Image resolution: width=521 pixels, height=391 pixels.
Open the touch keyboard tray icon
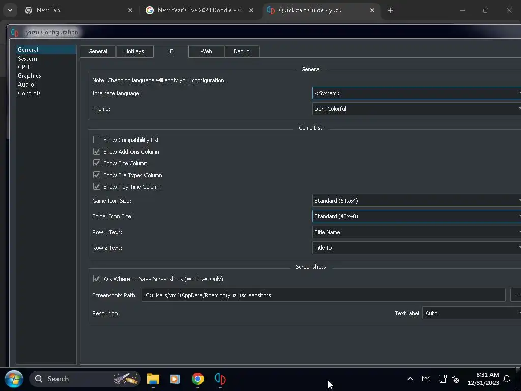click(426, 379)
